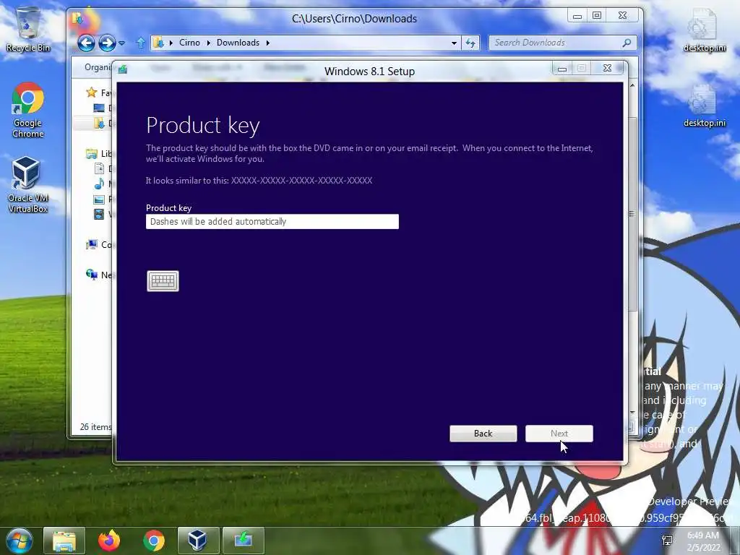
Task: Click the network icon in system tray
Action: [667, 541]
